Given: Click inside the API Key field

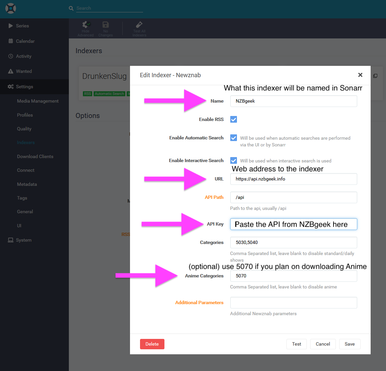Looking at the screenshot, I should click(293, 224).
